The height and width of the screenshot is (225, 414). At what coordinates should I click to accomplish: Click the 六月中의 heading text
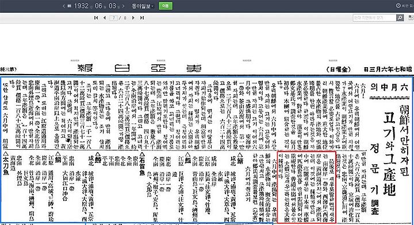(x=389, y=87)
